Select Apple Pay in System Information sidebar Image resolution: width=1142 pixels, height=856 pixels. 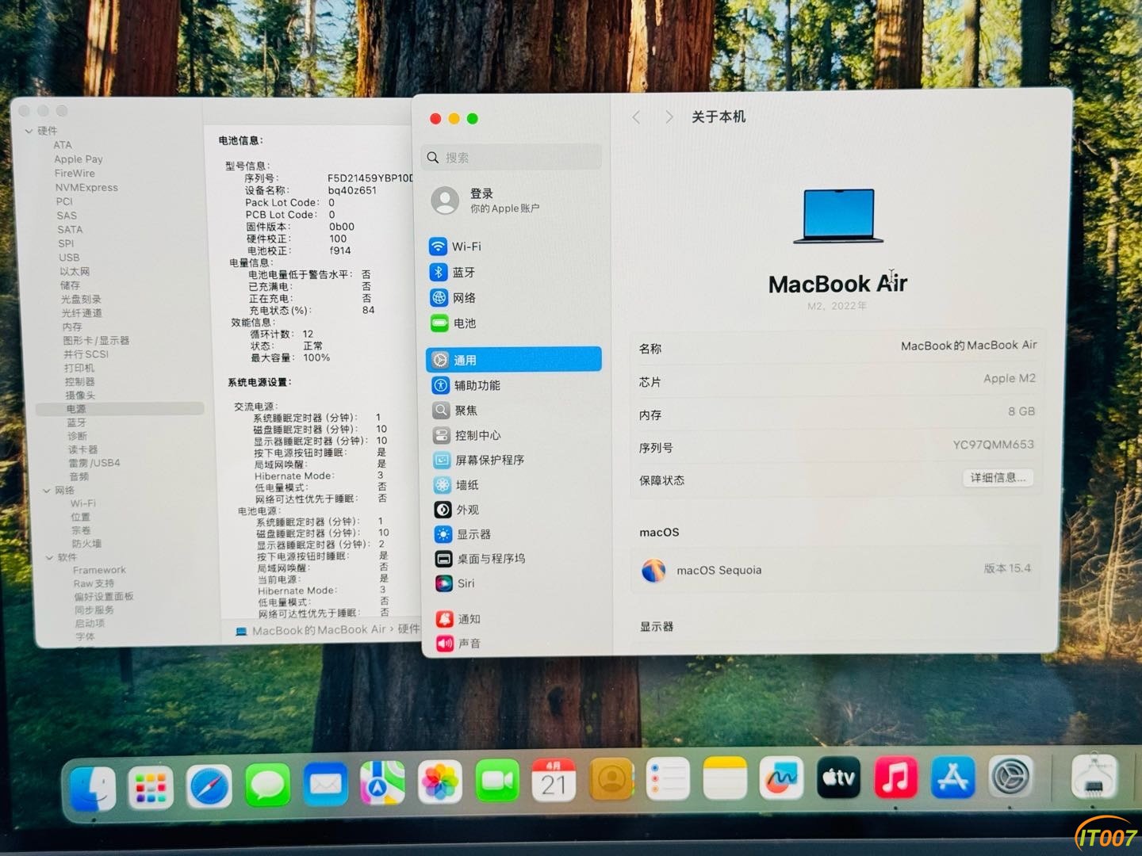point(79,159)
